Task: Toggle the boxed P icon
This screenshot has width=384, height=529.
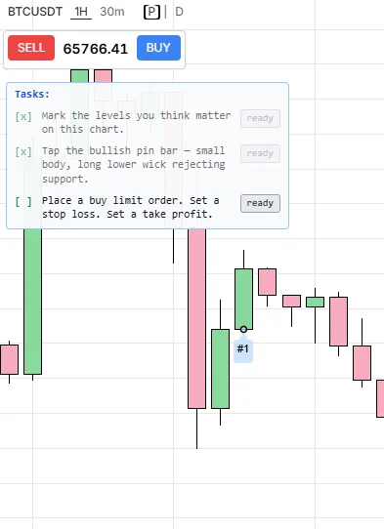Action: [x=151, y=12]
